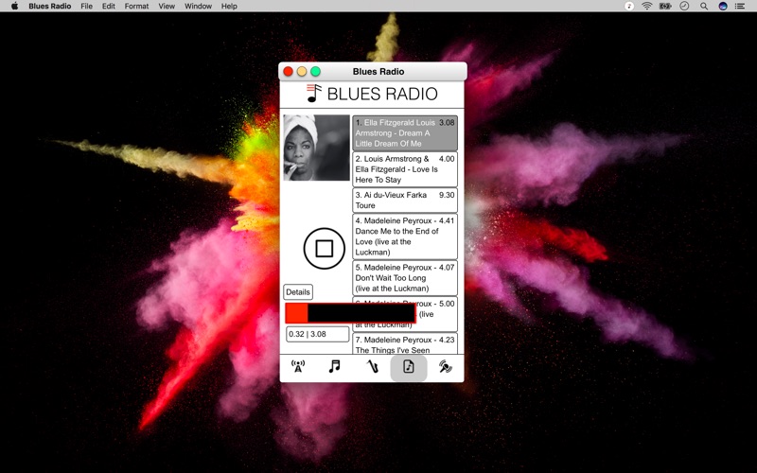Open the Help menu
The height and width of the screenshot is (473, 757).
[229, 6]
